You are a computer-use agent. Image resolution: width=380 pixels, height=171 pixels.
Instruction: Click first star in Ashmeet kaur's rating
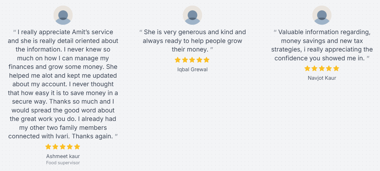tap(48, 147)
